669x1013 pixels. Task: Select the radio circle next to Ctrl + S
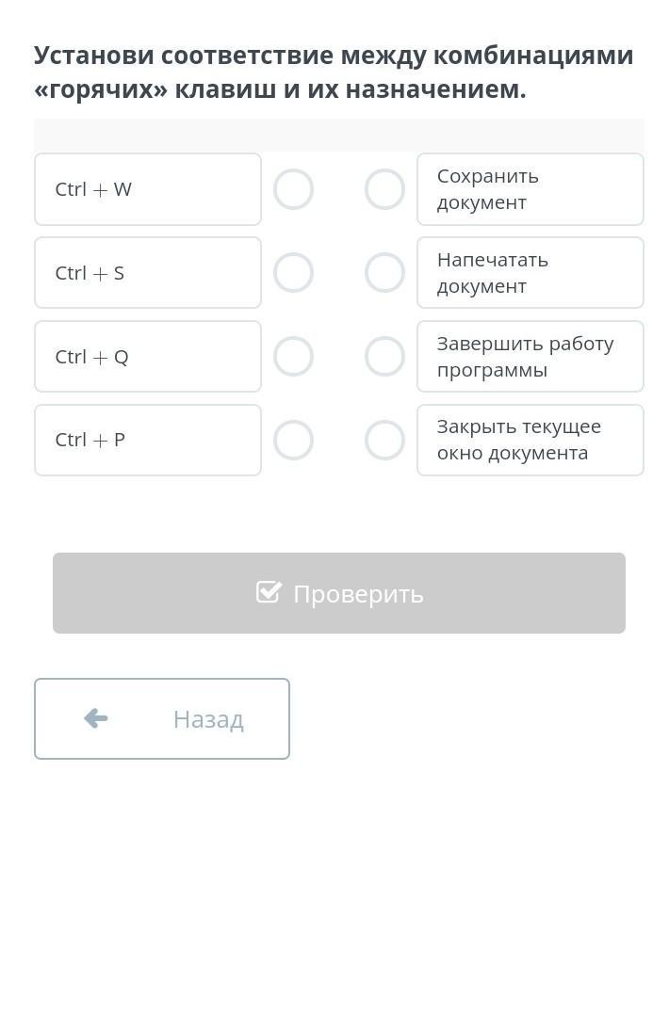(293, 273)
